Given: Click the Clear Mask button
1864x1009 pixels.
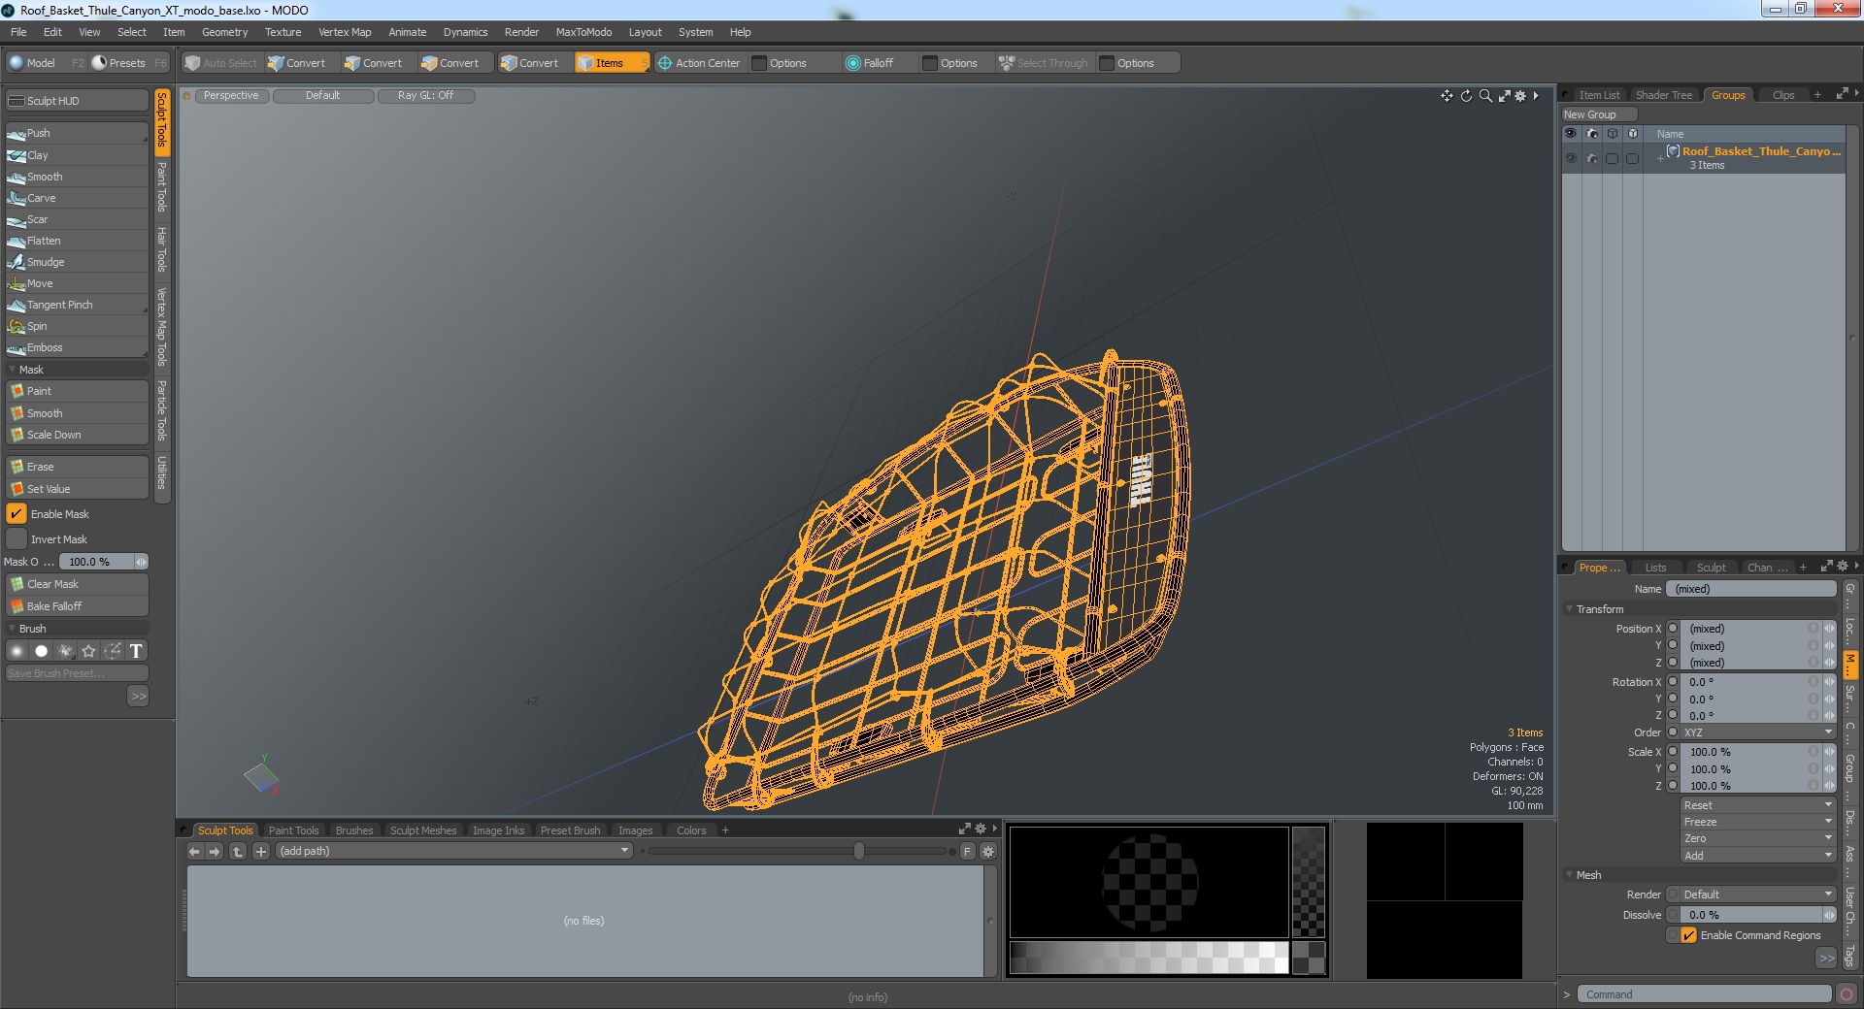Looking at the screenshot, I should click(77, 584).
